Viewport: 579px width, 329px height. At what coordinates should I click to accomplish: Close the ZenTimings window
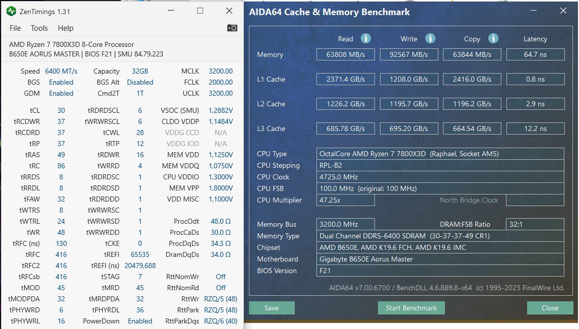(x=229, y=11)
